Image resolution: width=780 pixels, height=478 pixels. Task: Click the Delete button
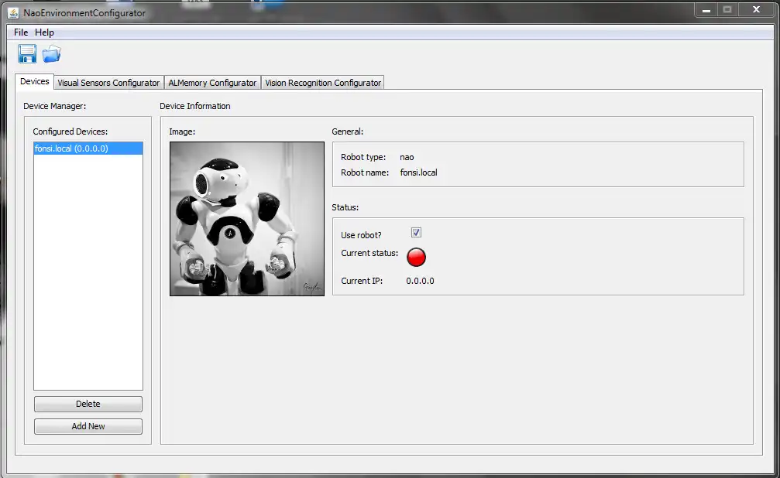coord(88,404)
